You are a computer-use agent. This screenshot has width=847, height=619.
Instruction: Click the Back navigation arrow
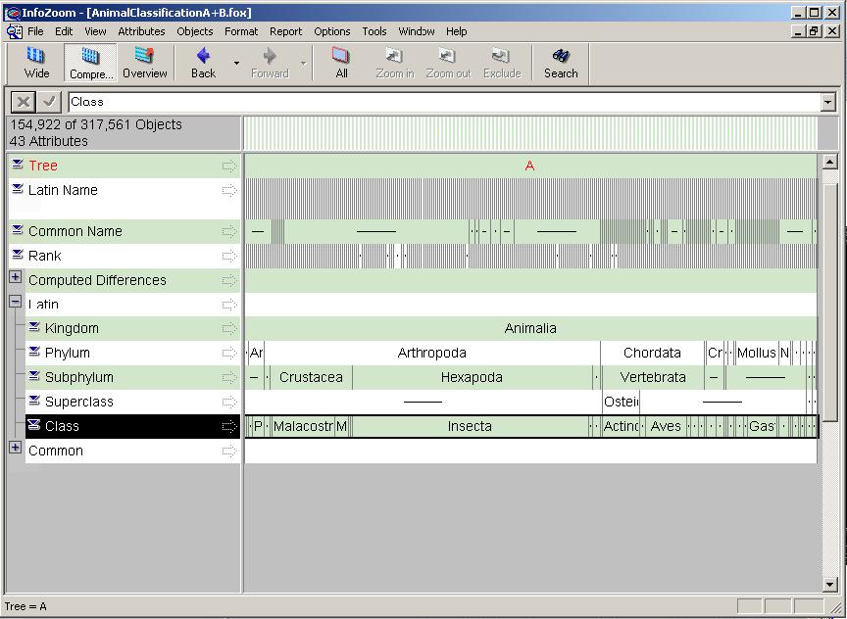tap(203, 63)
